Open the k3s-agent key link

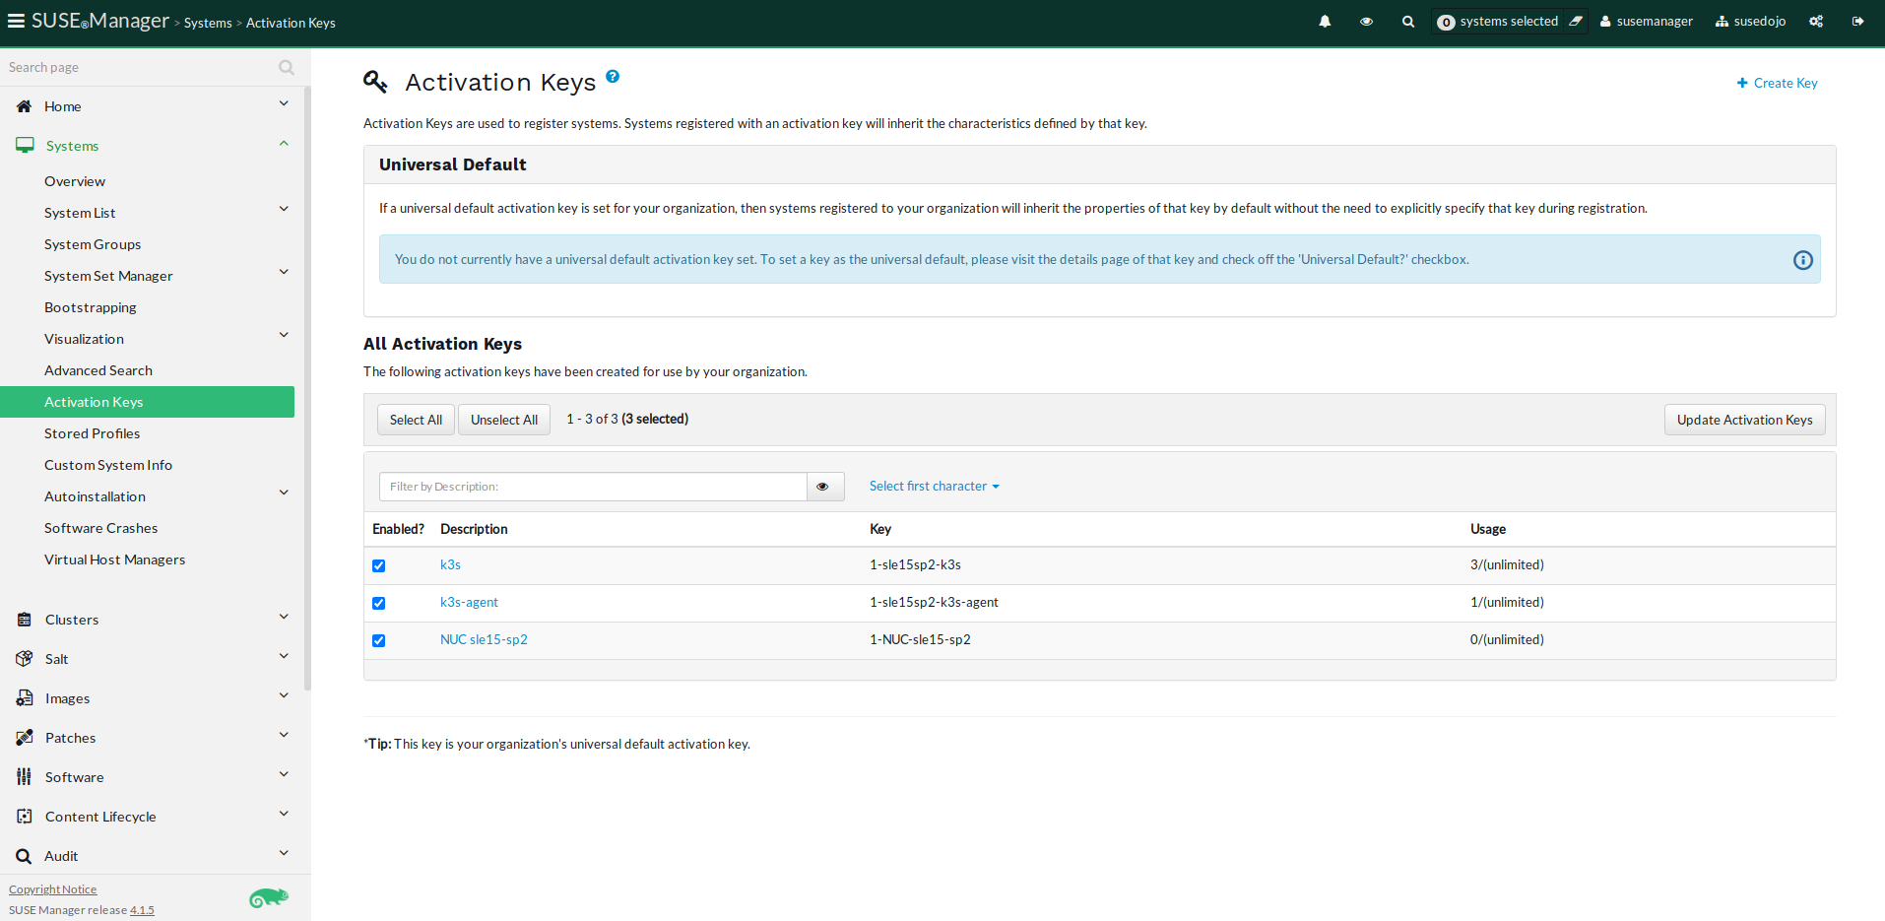[x=469, y=603]
